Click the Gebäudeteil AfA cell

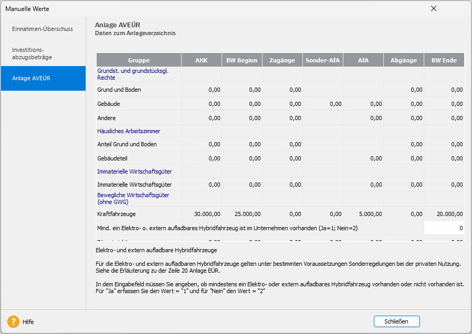click(x=363, y=158)
